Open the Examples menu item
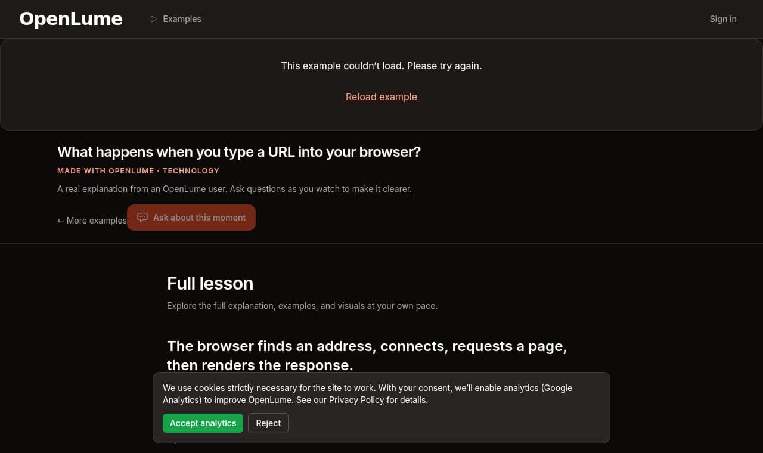This screenshot has width=763, height=453. pyautogui.click(x=176, y=19)
